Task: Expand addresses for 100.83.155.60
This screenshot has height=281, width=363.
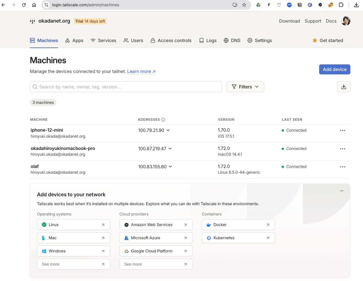Action: pos(170,167)
